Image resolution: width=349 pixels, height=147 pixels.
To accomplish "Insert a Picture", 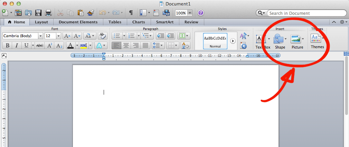I will click(298, 42).
